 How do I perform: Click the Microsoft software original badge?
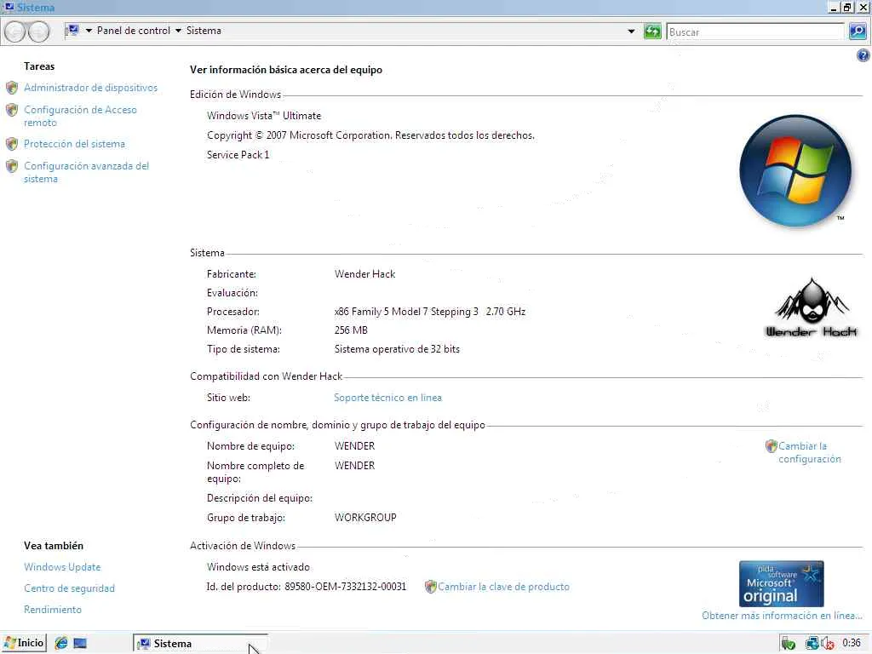[x=782, y=584]
